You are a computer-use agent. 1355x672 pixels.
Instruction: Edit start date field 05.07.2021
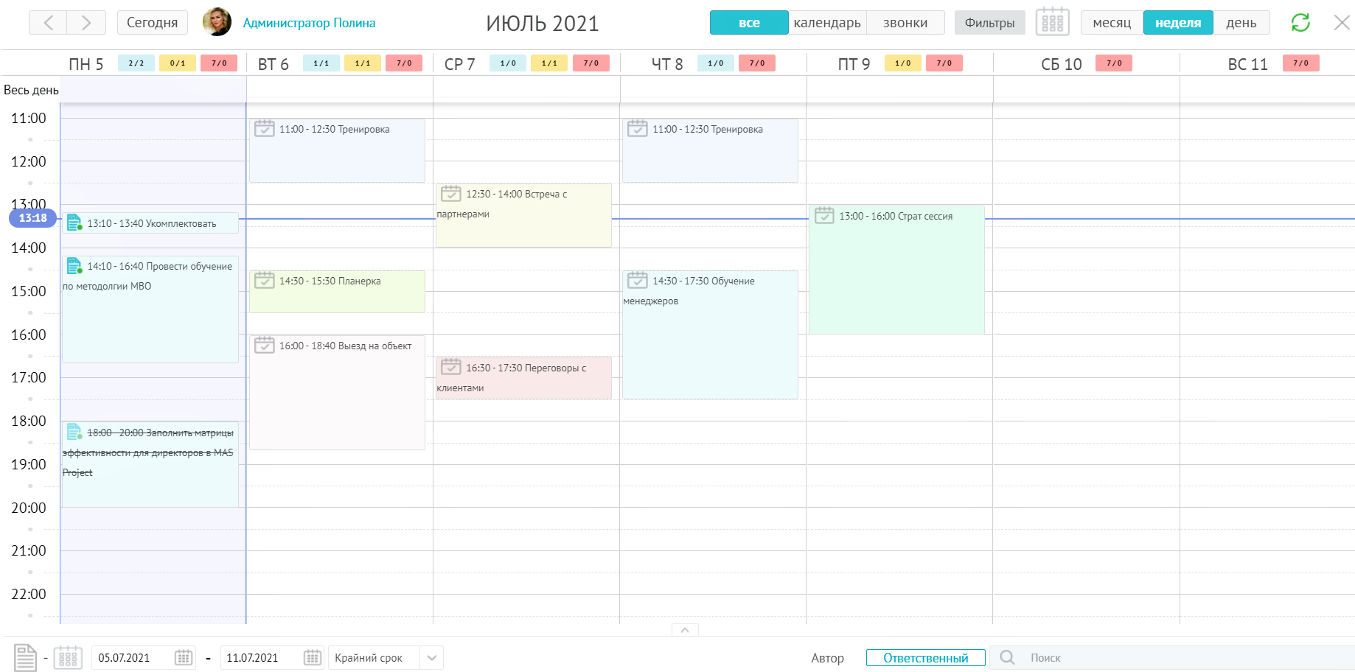(133, 658)
